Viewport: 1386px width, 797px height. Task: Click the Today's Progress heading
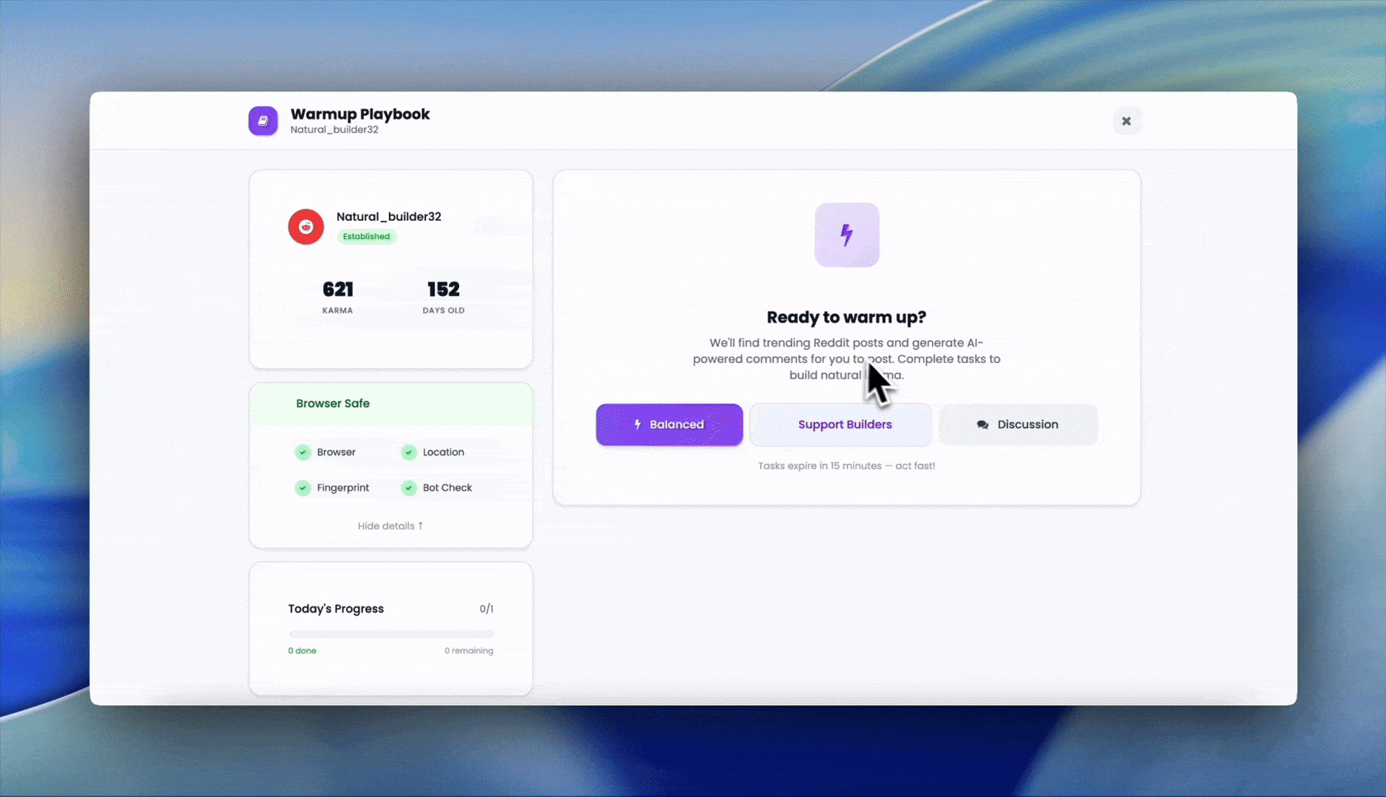point(336,609)
